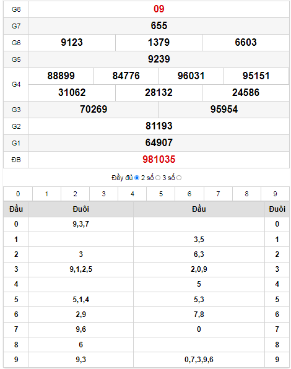
Task: Select the G1 prize number 64907
Action: pos(159,143)
